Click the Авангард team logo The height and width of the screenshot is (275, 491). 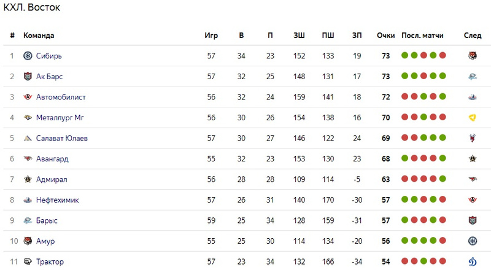tap(28, 159)
